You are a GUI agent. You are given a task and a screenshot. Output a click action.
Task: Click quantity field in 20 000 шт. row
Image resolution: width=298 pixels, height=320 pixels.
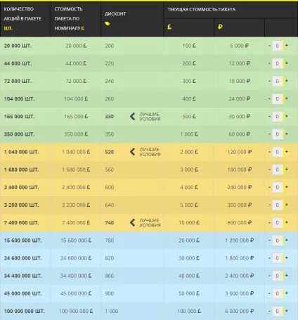pos(278,46)
